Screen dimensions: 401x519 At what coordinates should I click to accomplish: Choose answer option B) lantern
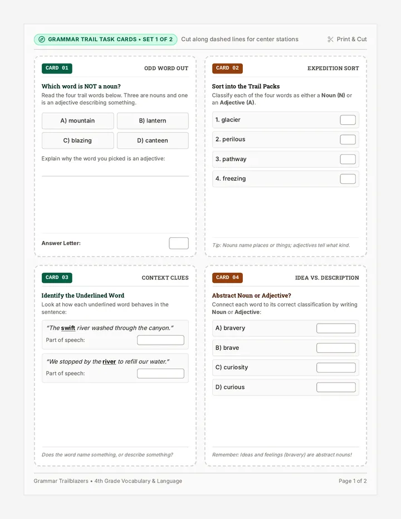[153, 121]
